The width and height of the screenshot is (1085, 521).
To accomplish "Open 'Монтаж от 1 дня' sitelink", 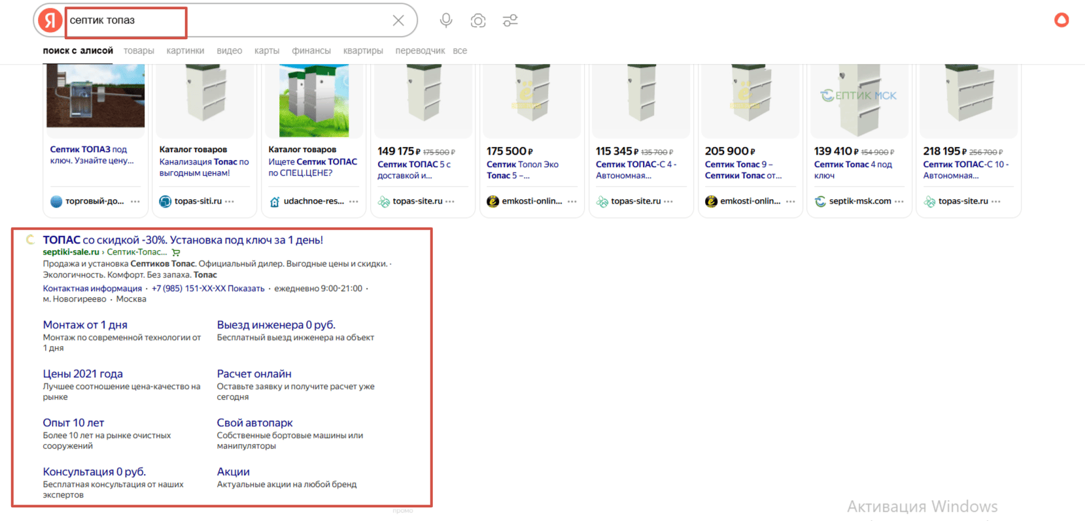I will pyautogui.click(x=85, y=324).
